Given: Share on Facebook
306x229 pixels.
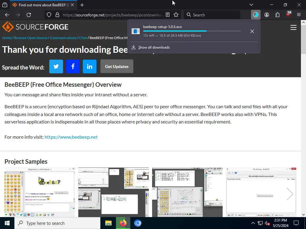Looking at the screenshot, I should (x=73, y=66).
